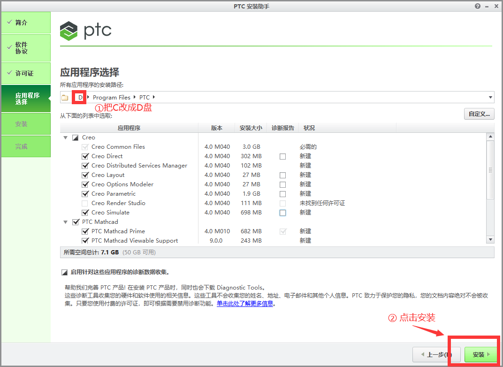Uncheck Creo Parametric

click(x=85, y=194)
